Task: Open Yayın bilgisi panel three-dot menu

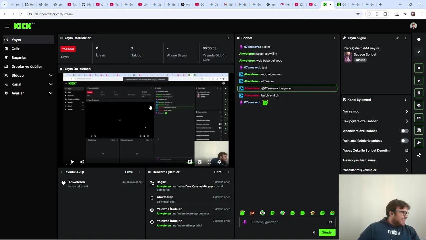Action: tap(405, 38)
